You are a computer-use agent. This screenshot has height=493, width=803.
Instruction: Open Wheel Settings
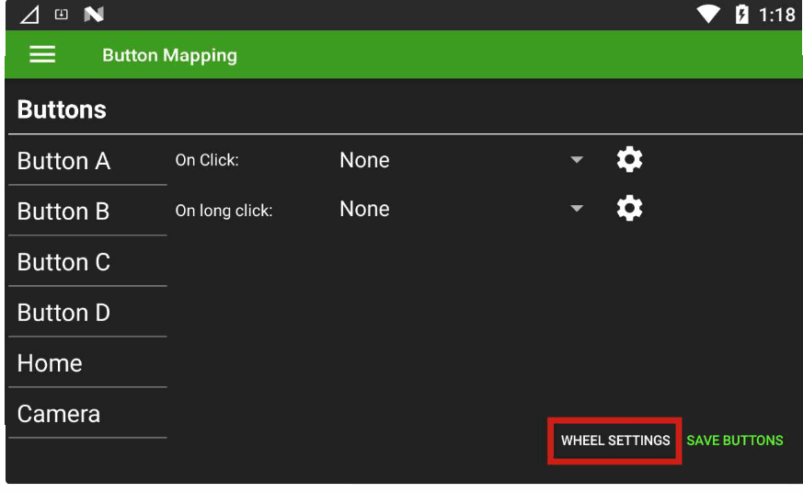pos(615,441)
